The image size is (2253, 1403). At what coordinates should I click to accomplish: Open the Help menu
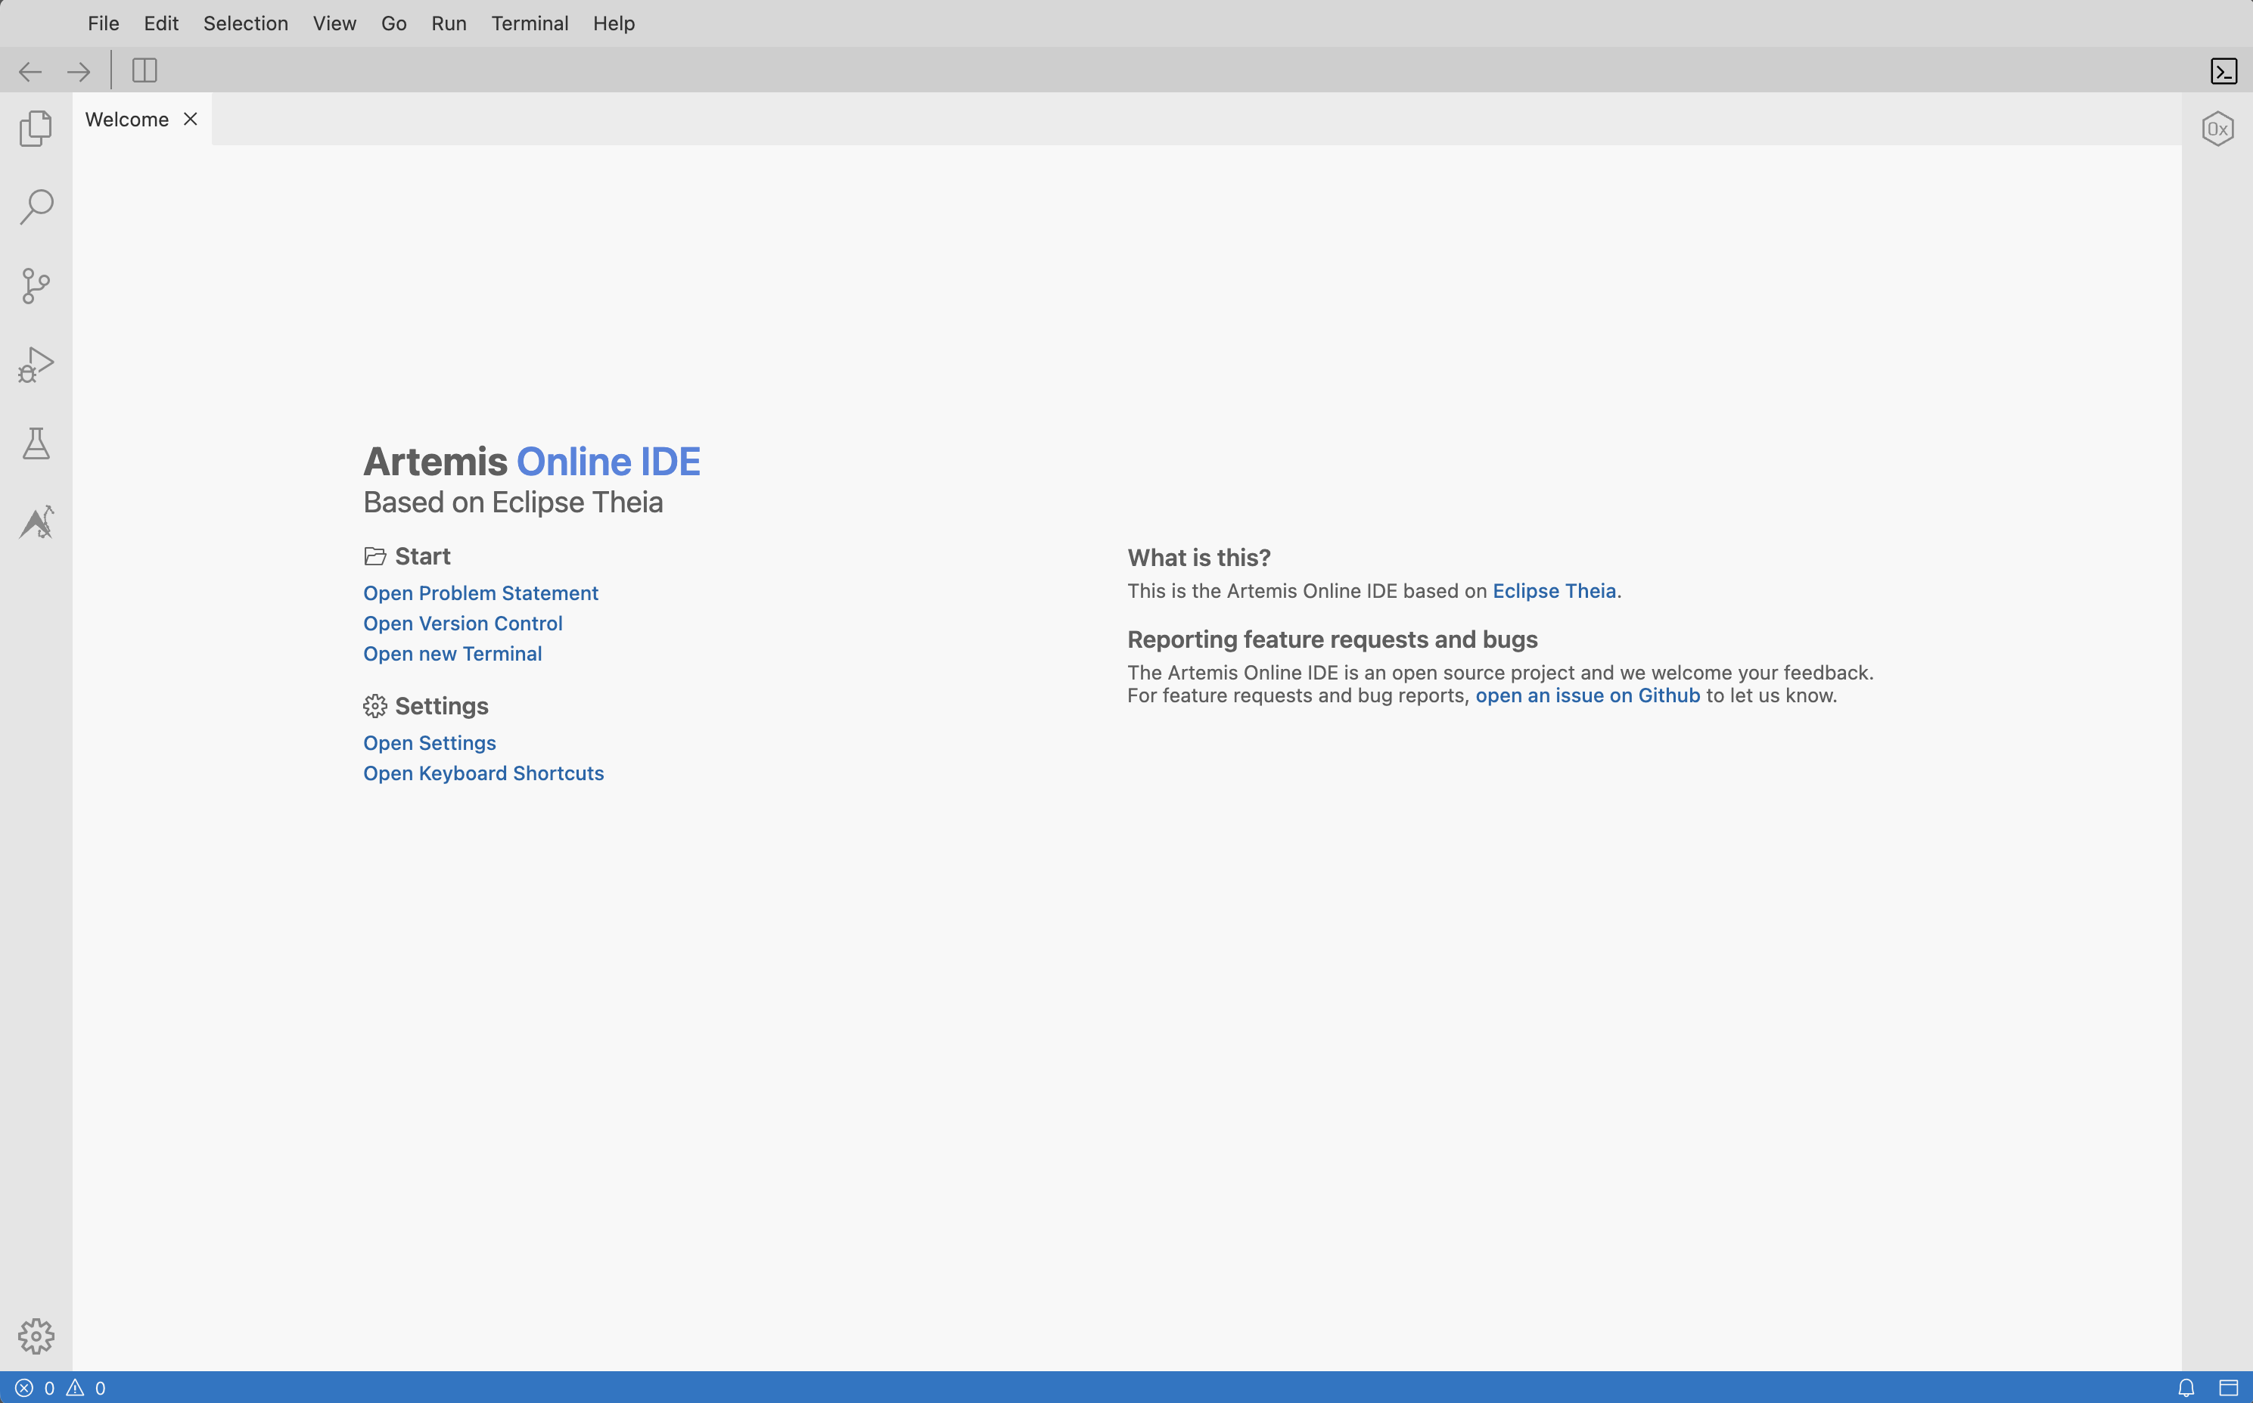click(x=614, y=23)
